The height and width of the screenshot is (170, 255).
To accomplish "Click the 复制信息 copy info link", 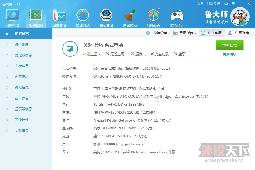I will (x=229, y=54).
